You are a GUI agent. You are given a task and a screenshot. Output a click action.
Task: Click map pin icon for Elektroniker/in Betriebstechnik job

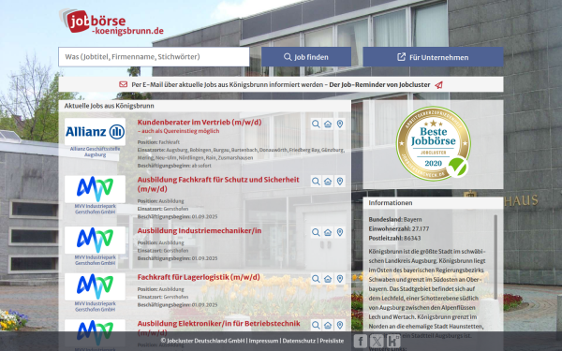(340, 325)
